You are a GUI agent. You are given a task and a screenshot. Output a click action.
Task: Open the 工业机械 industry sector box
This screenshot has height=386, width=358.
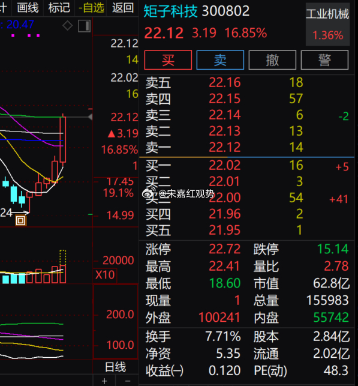coord(327,24)
